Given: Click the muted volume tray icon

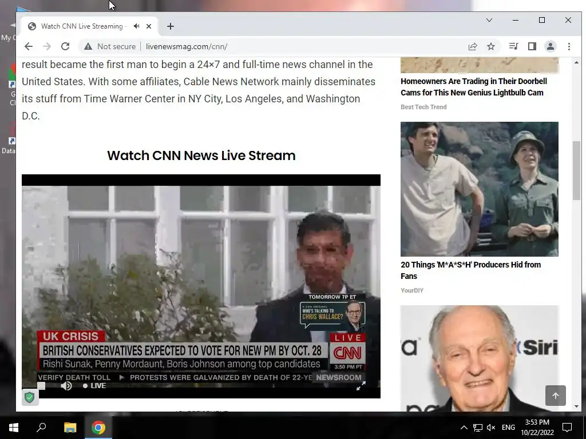Looking at the screenshot, I should tap(491, 428).
